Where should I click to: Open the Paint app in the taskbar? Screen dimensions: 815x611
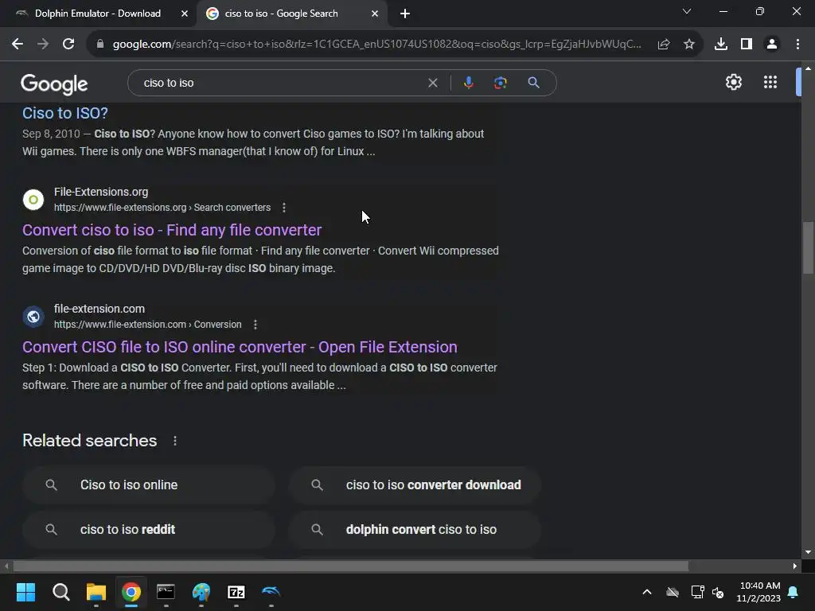pos(201,592)
